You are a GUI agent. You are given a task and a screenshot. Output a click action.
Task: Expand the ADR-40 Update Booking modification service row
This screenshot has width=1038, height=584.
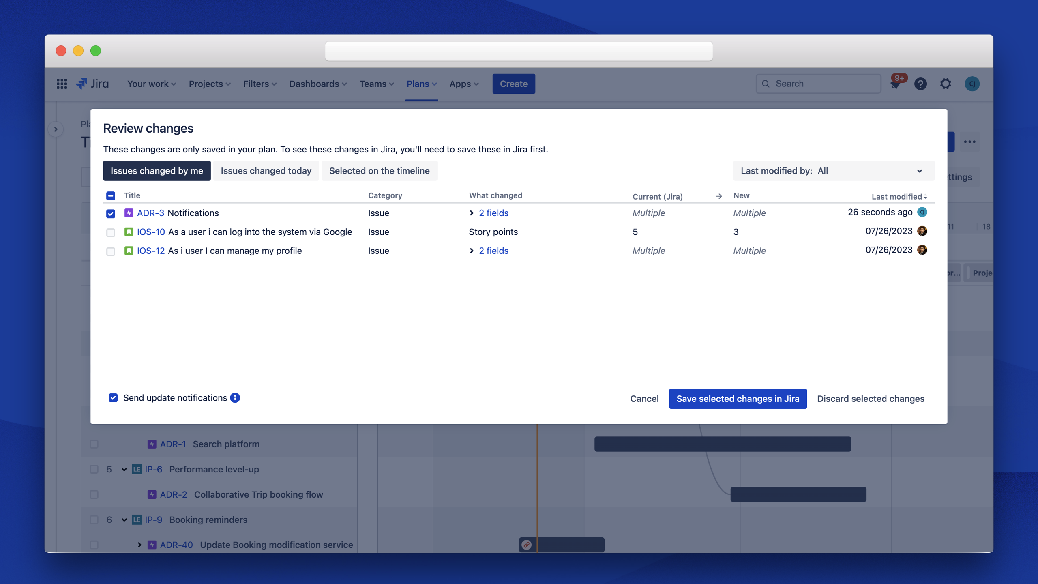(139, 545)
